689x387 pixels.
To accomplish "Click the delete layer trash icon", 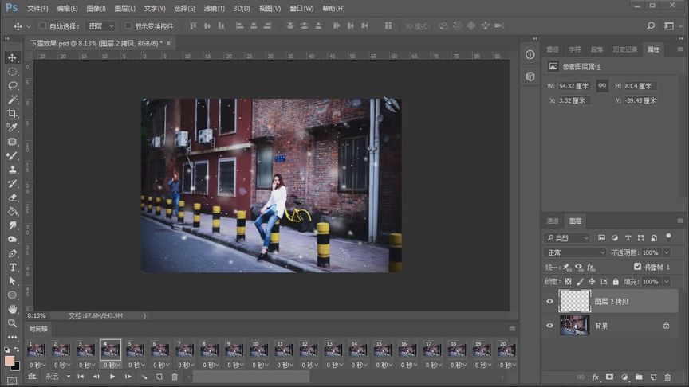I will (x=667, y=377).
